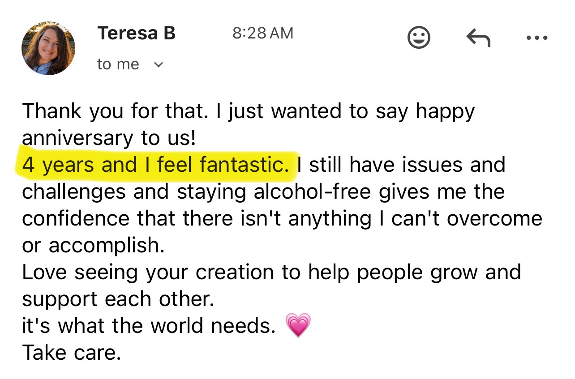Screen dimensions: 575x379
Task: Reply to Teresa B's message
Action: [x=478, y=38]
